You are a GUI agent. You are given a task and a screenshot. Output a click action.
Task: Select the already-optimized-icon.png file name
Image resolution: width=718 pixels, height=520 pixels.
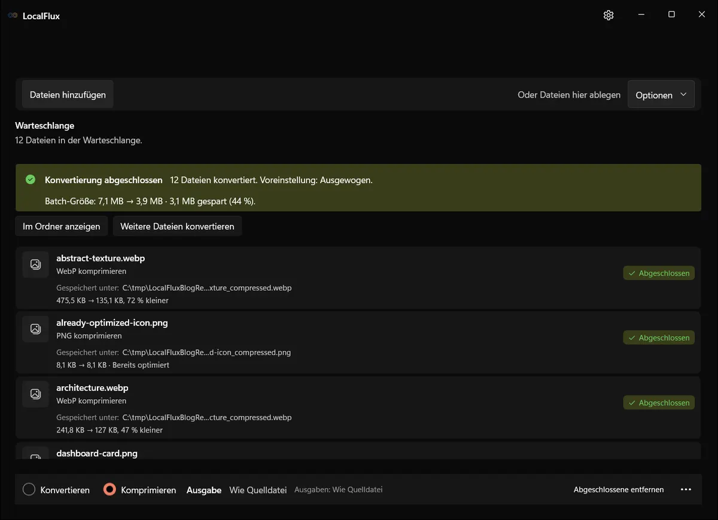pos(112,323)
